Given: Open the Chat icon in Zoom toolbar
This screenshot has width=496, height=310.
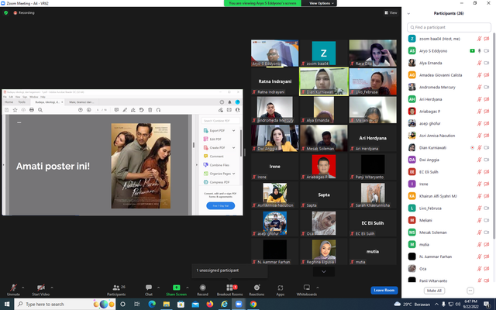Looking at the screenshot, I should 149,288.
